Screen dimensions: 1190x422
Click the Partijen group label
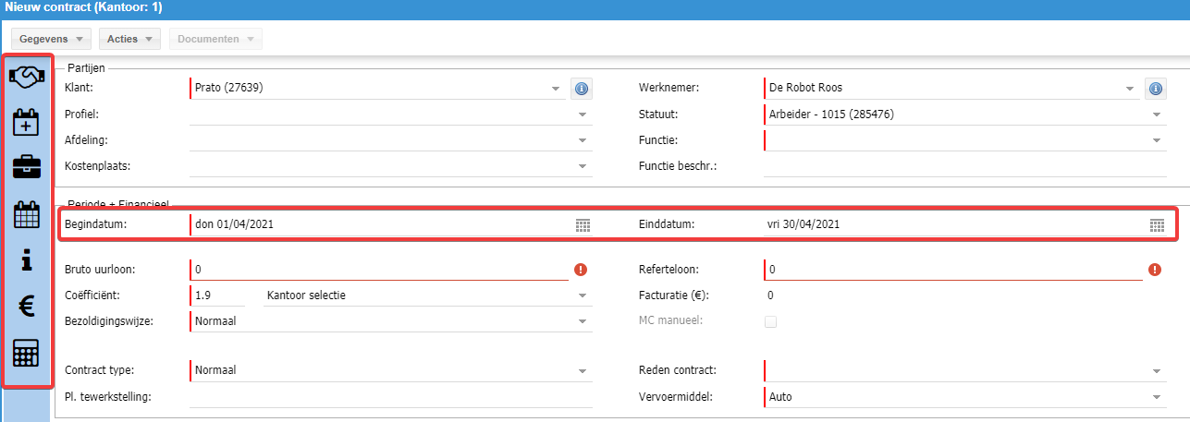point(87,67)
